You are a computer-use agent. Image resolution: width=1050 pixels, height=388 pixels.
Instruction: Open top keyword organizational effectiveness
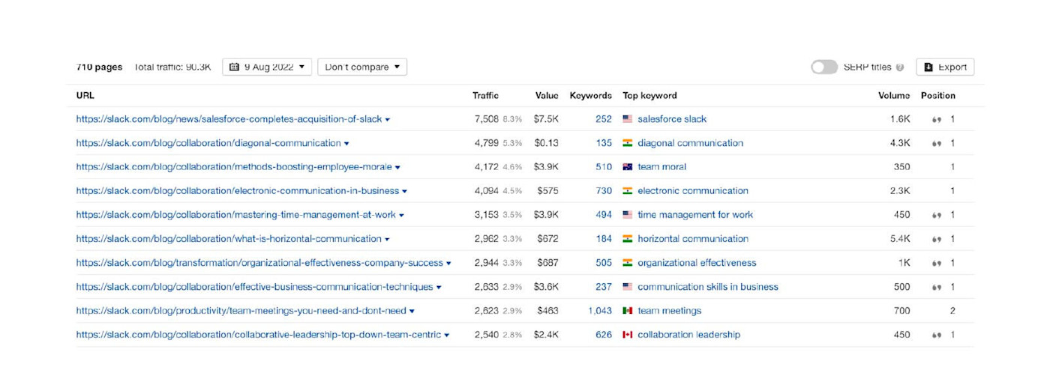point(697,263)
